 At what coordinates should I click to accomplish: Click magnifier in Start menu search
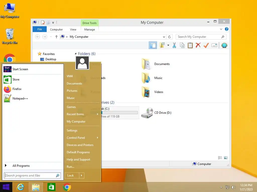pyautogui.click(x=57, y=175)
